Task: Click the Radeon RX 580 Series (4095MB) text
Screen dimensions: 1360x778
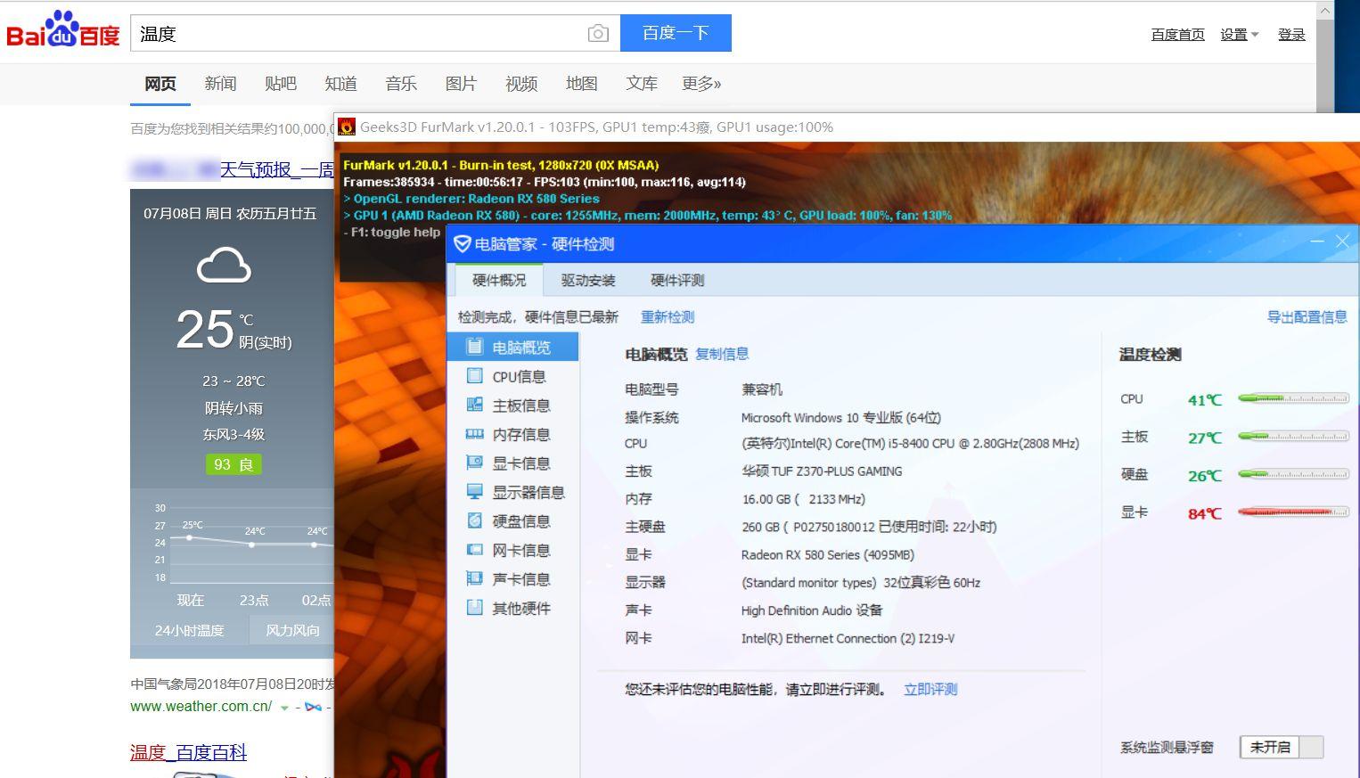Action: point(828,554)
